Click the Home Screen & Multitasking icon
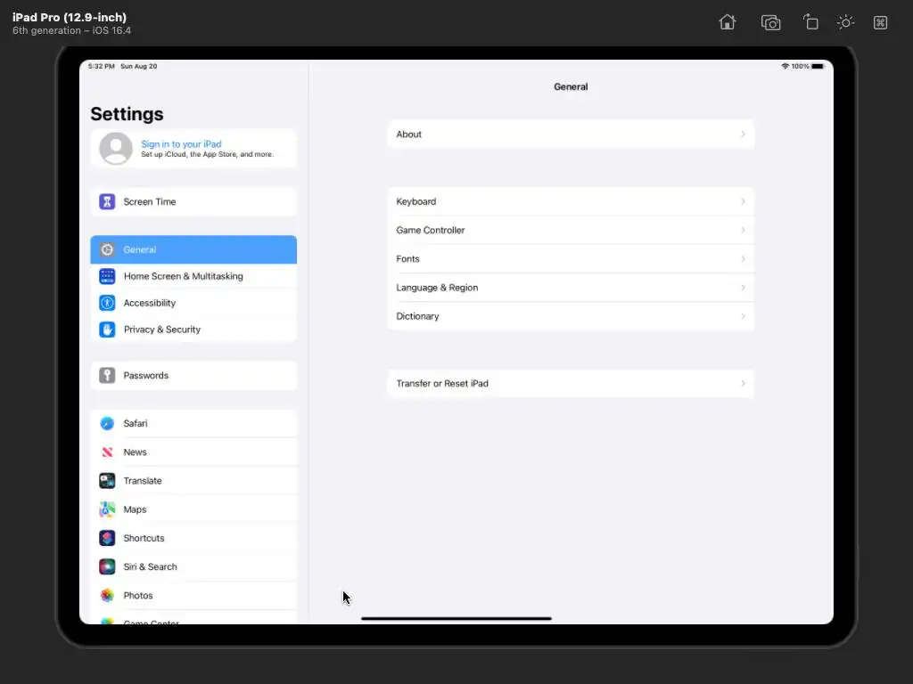This screenshot has height=684, width=913. pos(107,276)
